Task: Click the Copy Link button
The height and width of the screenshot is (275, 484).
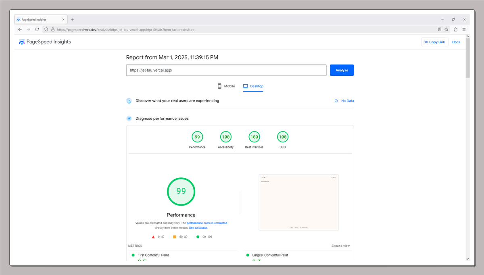Action: point(435,42)
